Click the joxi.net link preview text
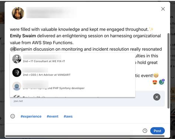 [18, 101]
